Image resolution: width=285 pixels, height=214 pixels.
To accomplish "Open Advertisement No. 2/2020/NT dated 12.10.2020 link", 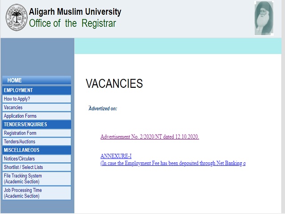I will pos(150,137).
